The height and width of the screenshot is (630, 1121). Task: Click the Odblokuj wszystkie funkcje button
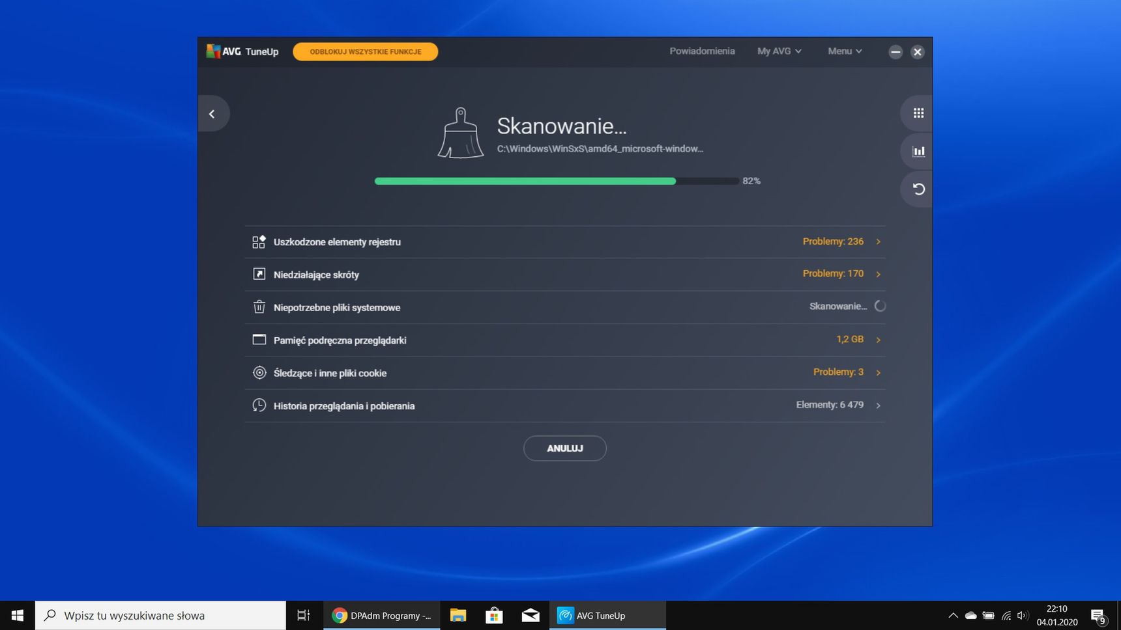pyautogui.click(x=366, y=51)
